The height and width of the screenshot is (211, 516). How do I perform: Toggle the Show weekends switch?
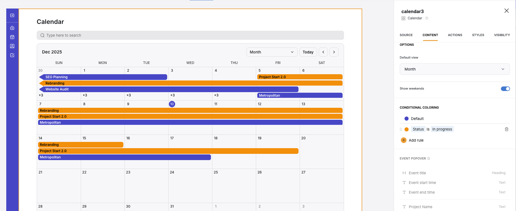[505, 89]
